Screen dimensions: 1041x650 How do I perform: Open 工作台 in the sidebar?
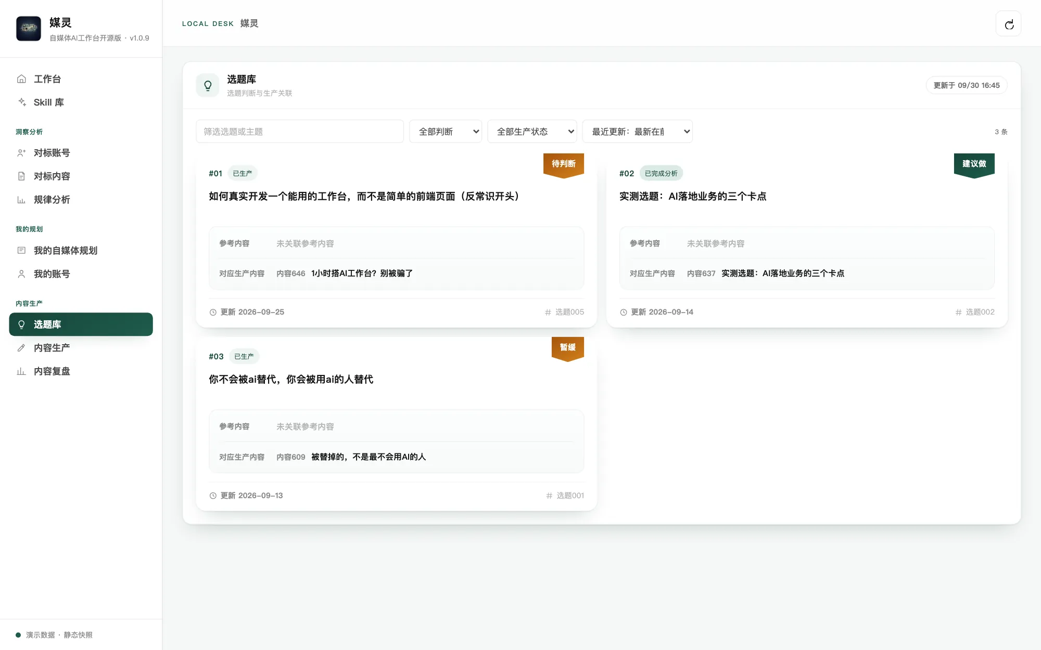click(x=81, y=79)
